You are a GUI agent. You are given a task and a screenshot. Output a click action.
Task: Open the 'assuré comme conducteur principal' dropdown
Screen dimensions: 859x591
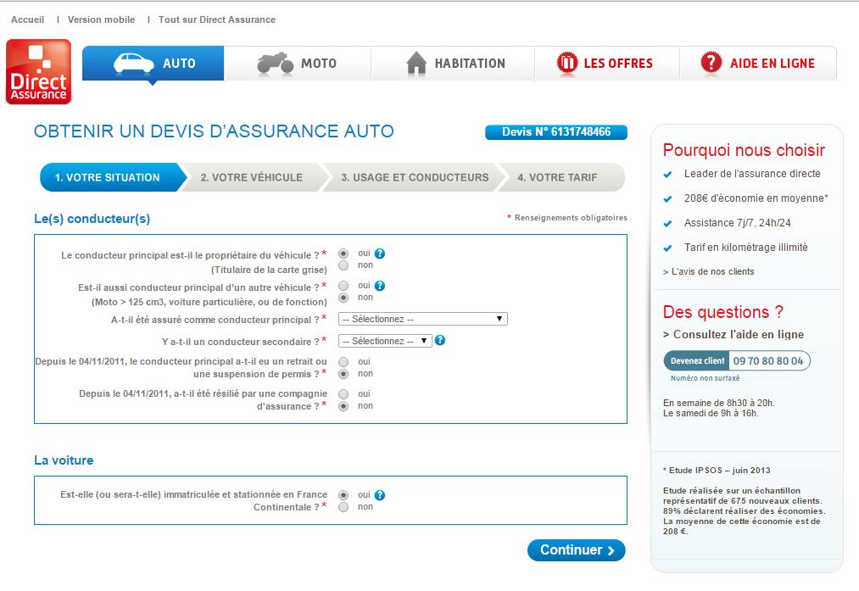(423, 319)
